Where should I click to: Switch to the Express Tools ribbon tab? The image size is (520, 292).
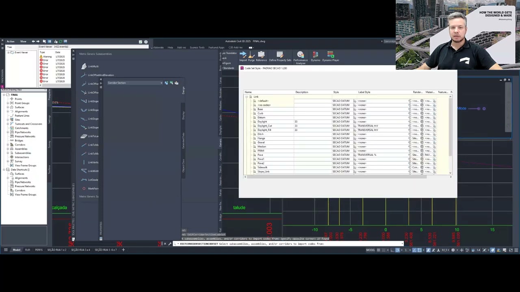tap(197, 47)
